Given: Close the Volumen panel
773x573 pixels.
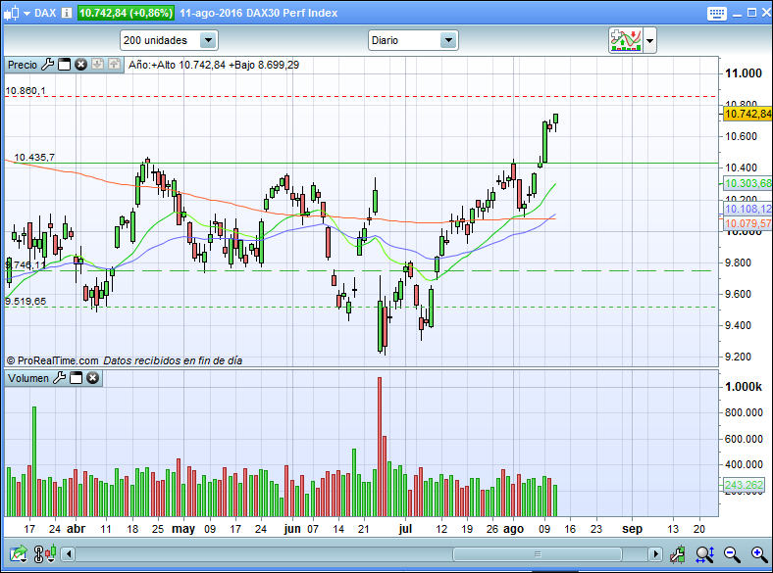Looking at the screenshot, I should tap(92, 377).
